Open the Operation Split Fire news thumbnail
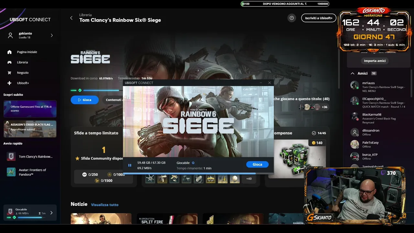Screen dimensions: 414x233 [167, 219]
